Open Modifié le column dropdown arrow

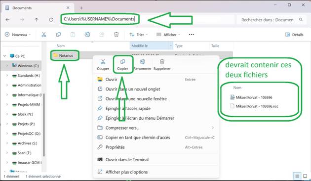click(x=171, y=45)
